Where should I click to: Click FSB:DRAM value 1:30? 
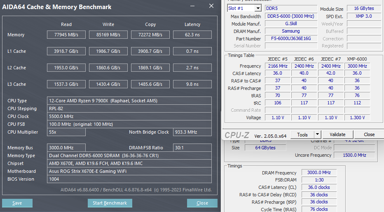[319, 180]
